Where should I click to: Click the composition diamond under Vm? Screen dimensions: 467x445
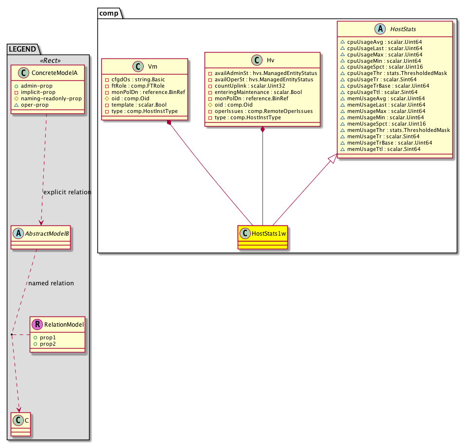(x=169, y=123)
